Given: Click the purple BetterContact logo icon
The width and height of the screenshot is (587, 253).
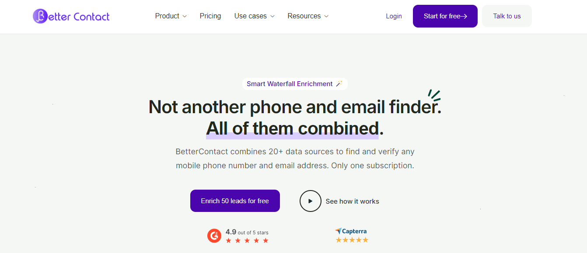Looking at the screenshot, I should 40,17.
